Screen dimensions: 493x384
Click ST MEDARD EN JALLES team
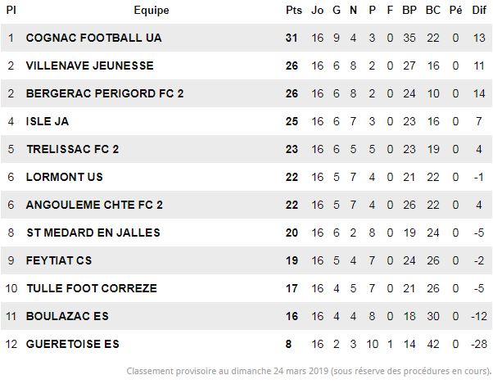(93, 233)
